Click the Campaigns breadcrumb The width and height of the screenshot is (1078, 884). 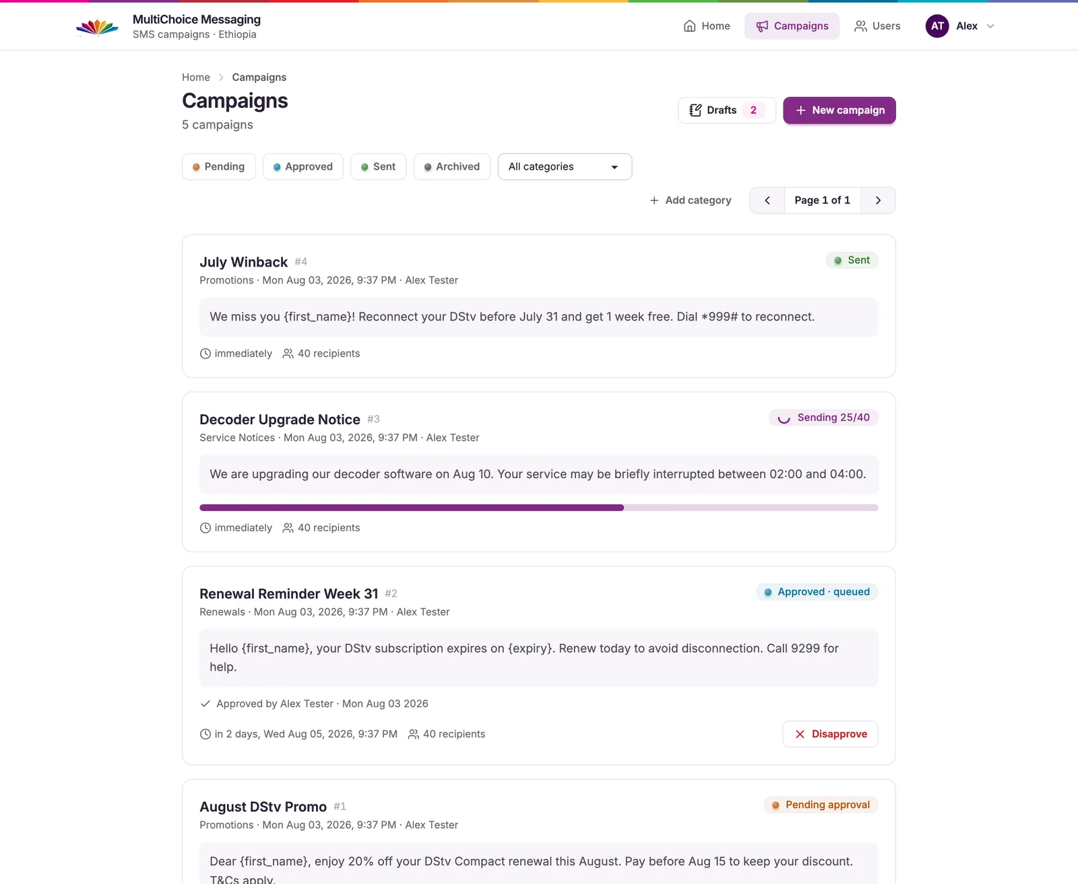[x=259, y=77]
